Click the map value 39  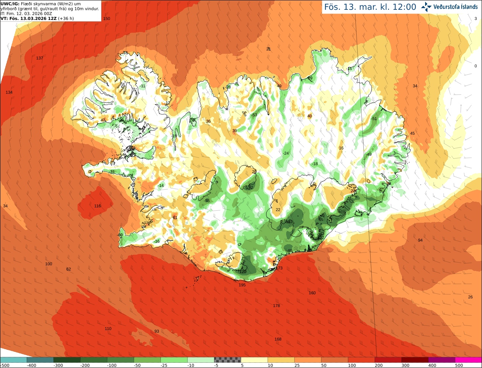pos(235,131)
